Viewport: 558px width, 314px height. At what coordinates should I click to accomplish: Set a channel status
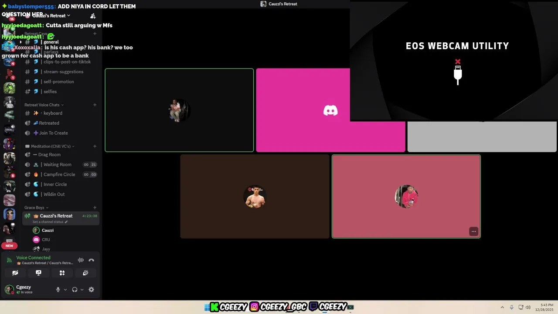click(x=48, y=222)
